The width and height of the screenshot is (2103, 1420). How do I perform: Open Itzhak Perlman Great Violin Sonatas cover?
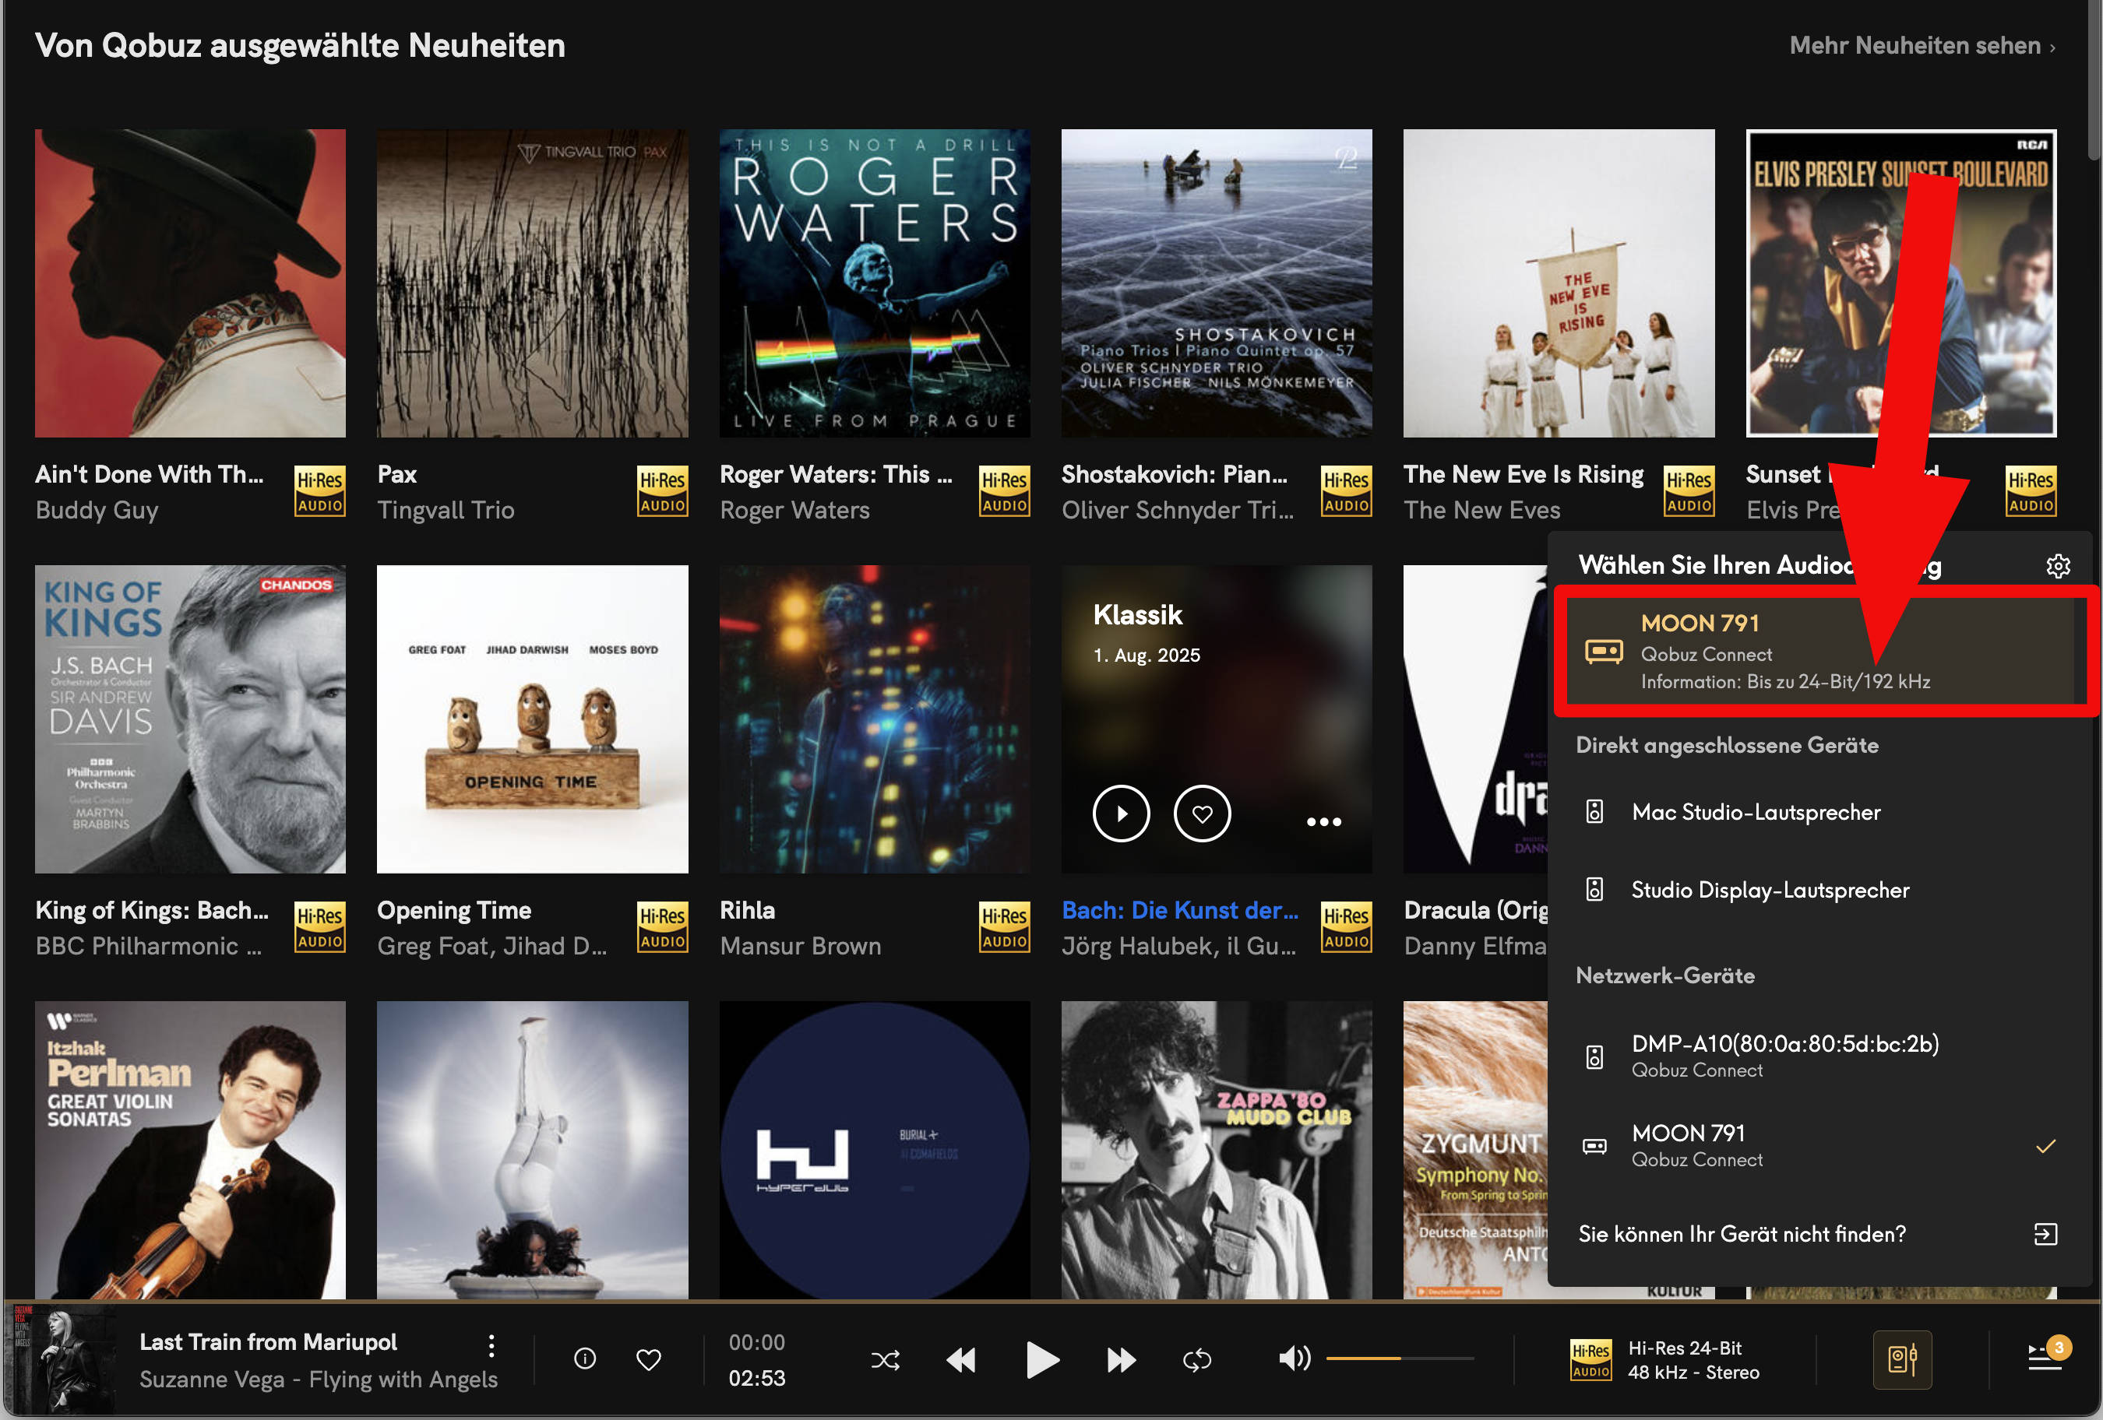coord(190,1150)
